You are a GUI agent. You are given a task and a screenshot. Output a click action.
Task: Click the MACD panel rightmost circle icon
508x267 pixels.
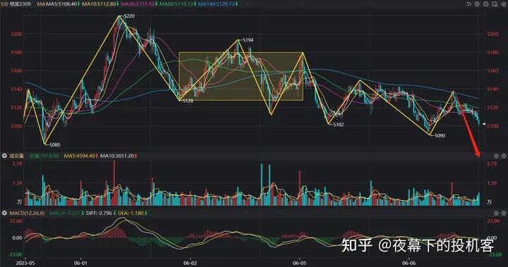click(504, 213)
